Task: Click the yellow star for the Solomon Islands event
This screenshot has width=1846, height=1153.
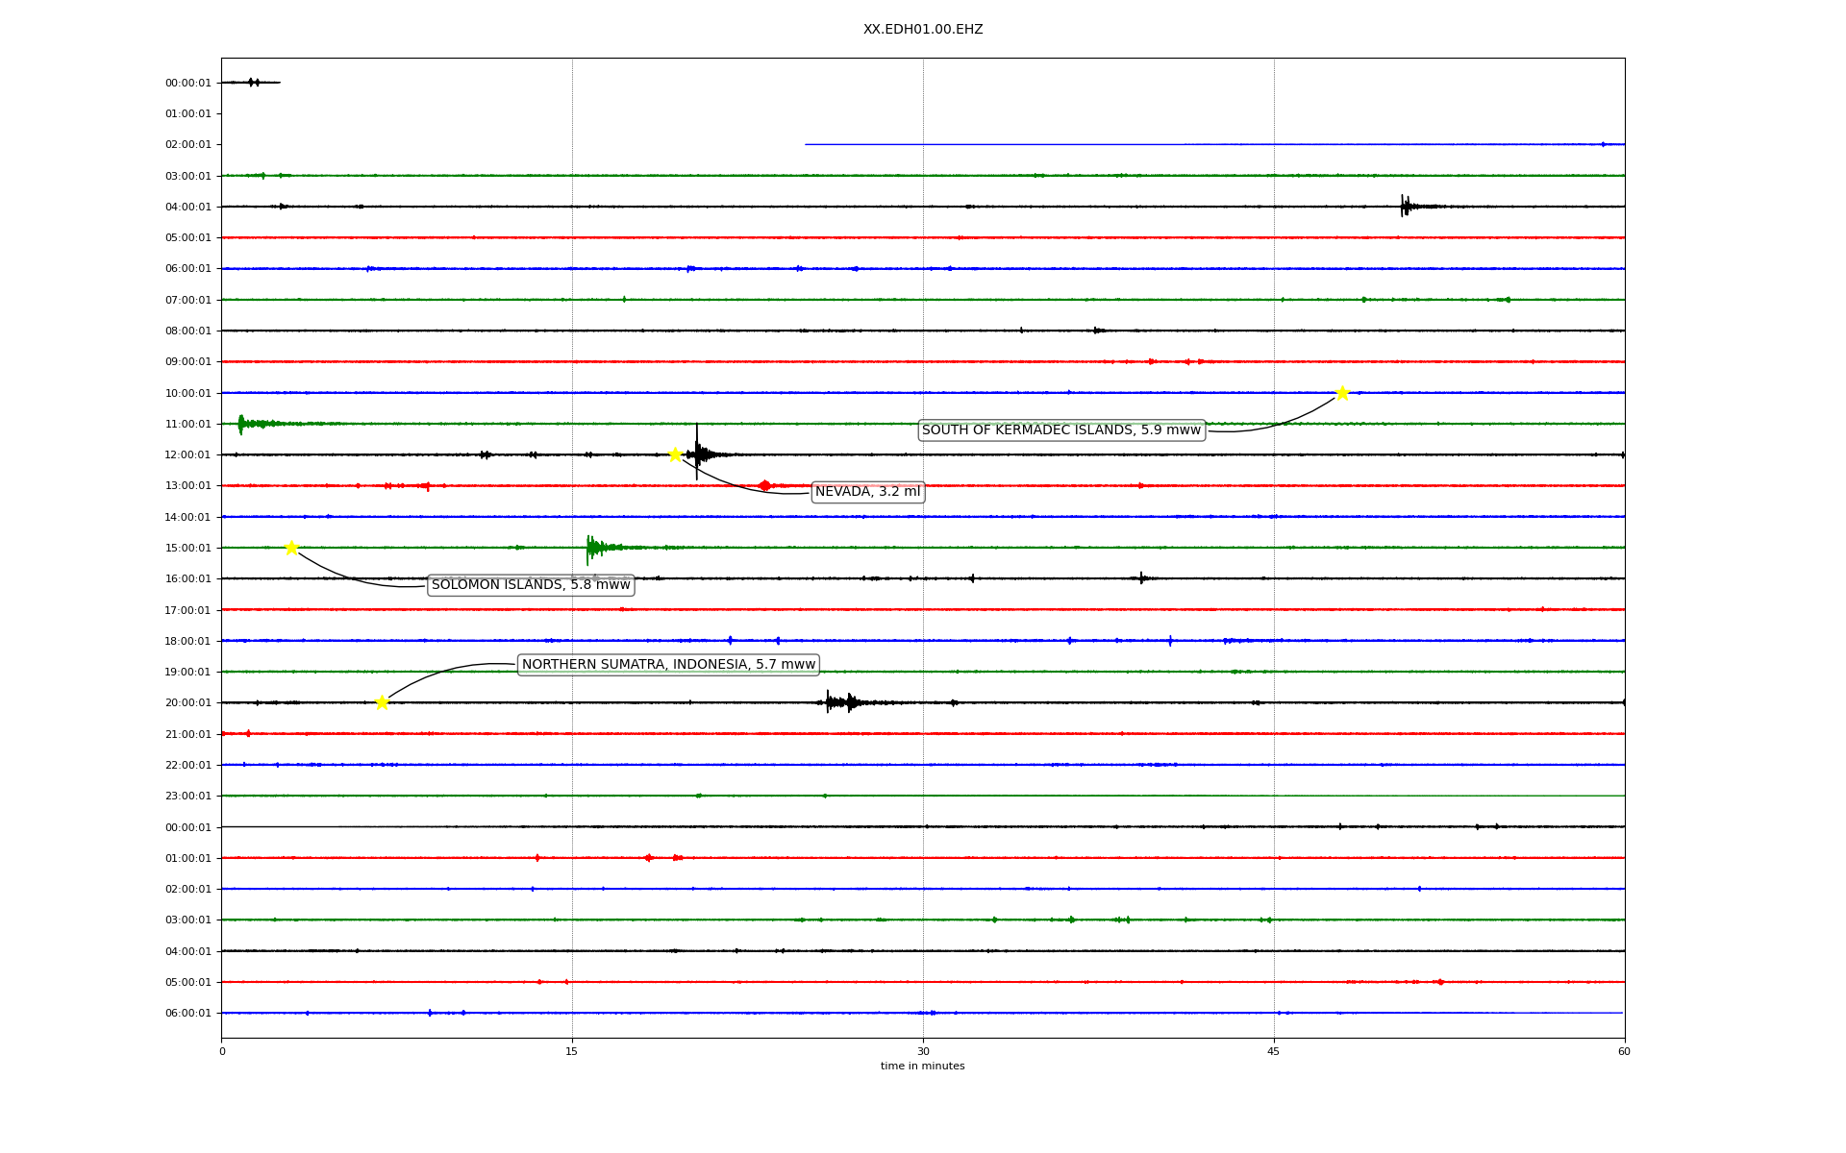Action: [x=291, y=548]
